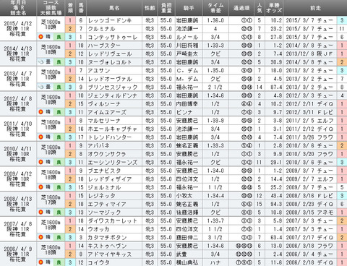The width and height of the screenshot is (347, 266).
Task: Click horse name レッツゴードンキ
Action: tap(110, 20)
